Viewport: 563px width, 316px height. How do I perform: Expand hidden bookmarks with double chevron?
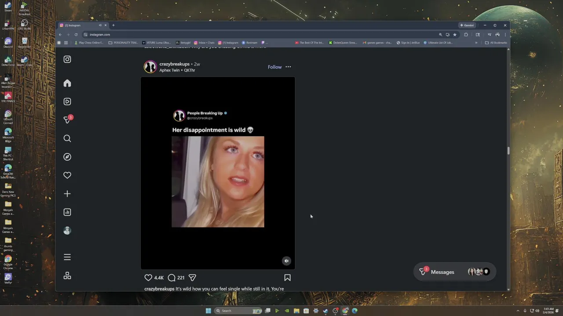pos(476,43)
